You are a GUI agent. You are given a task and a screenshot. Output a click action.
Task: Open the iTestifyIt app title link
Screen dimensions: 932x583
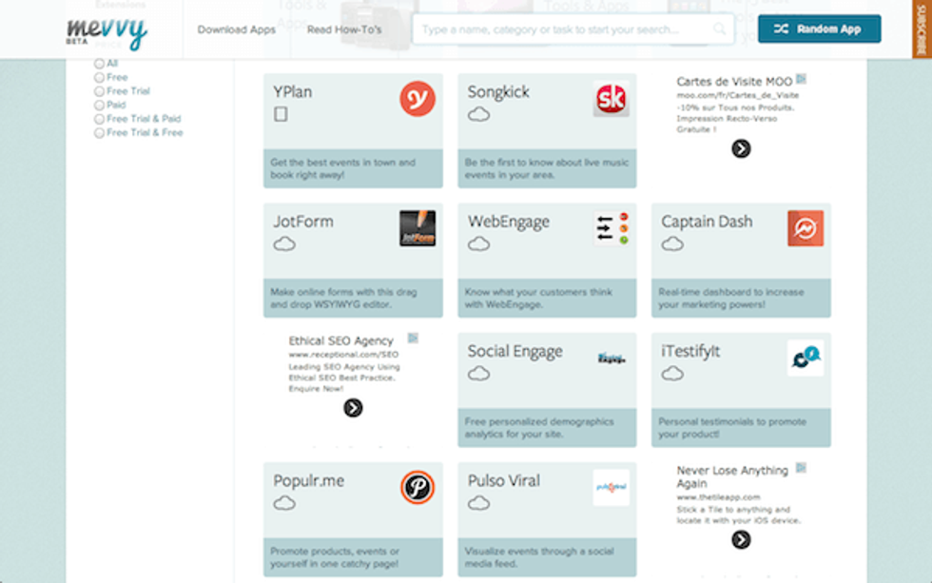[x=690, y=351]
